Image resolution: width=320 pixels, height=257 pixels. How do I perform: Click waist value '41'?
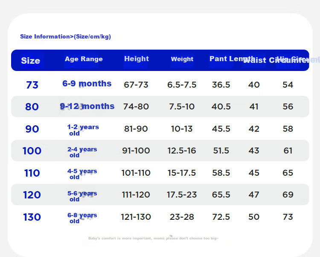254,106
